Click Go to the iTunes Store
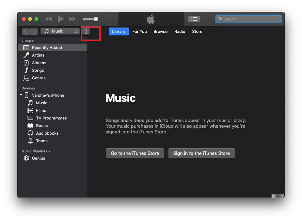The height and width of the screenshot is (221, 302). click(135, 153)
